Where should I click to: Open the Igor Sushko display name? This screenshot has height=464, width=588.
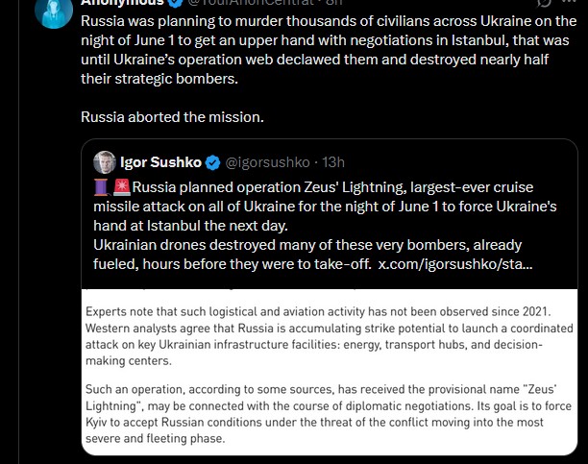click(x=160, y=162)
